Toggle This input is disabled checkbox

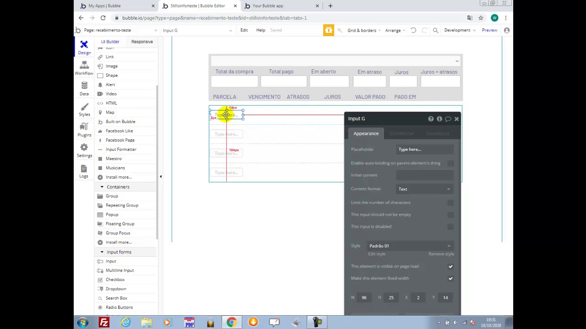point(450,227)
